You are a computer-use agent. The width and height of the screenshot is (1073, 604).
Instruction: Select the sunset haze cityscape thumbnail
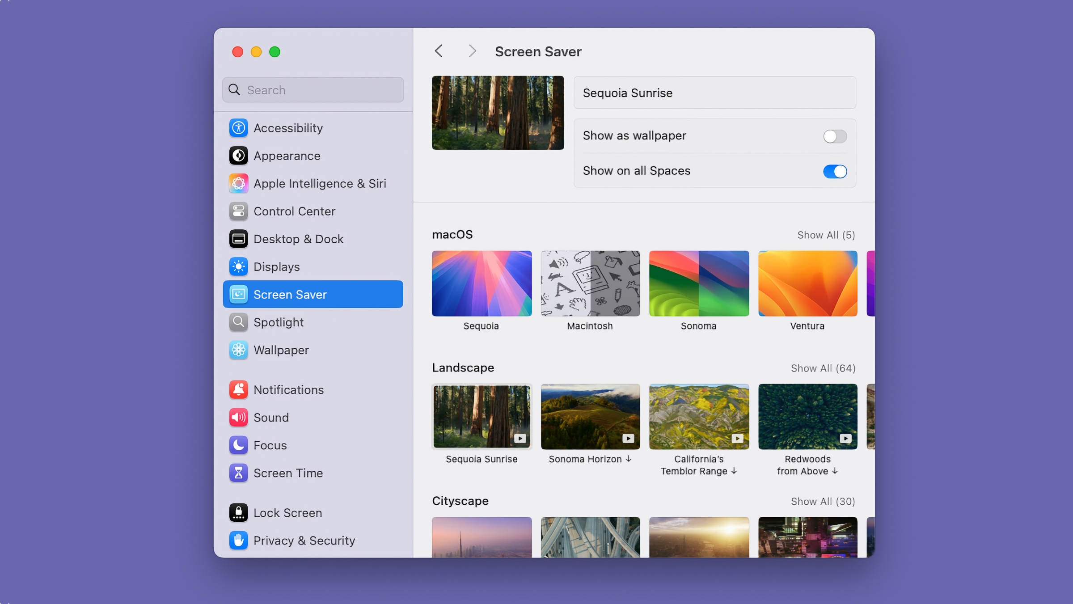coord(699,537)
